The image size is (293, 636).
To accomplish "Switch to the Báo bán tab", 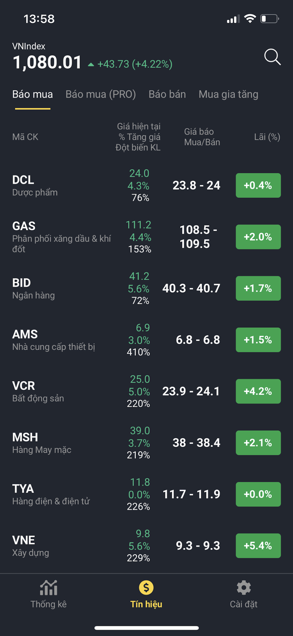I will pos(167,94).
